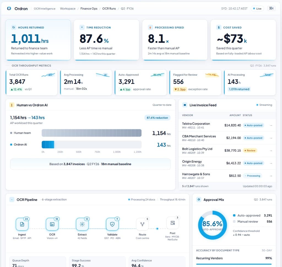Click the Queue Depth card

click(x=37, y=261)
